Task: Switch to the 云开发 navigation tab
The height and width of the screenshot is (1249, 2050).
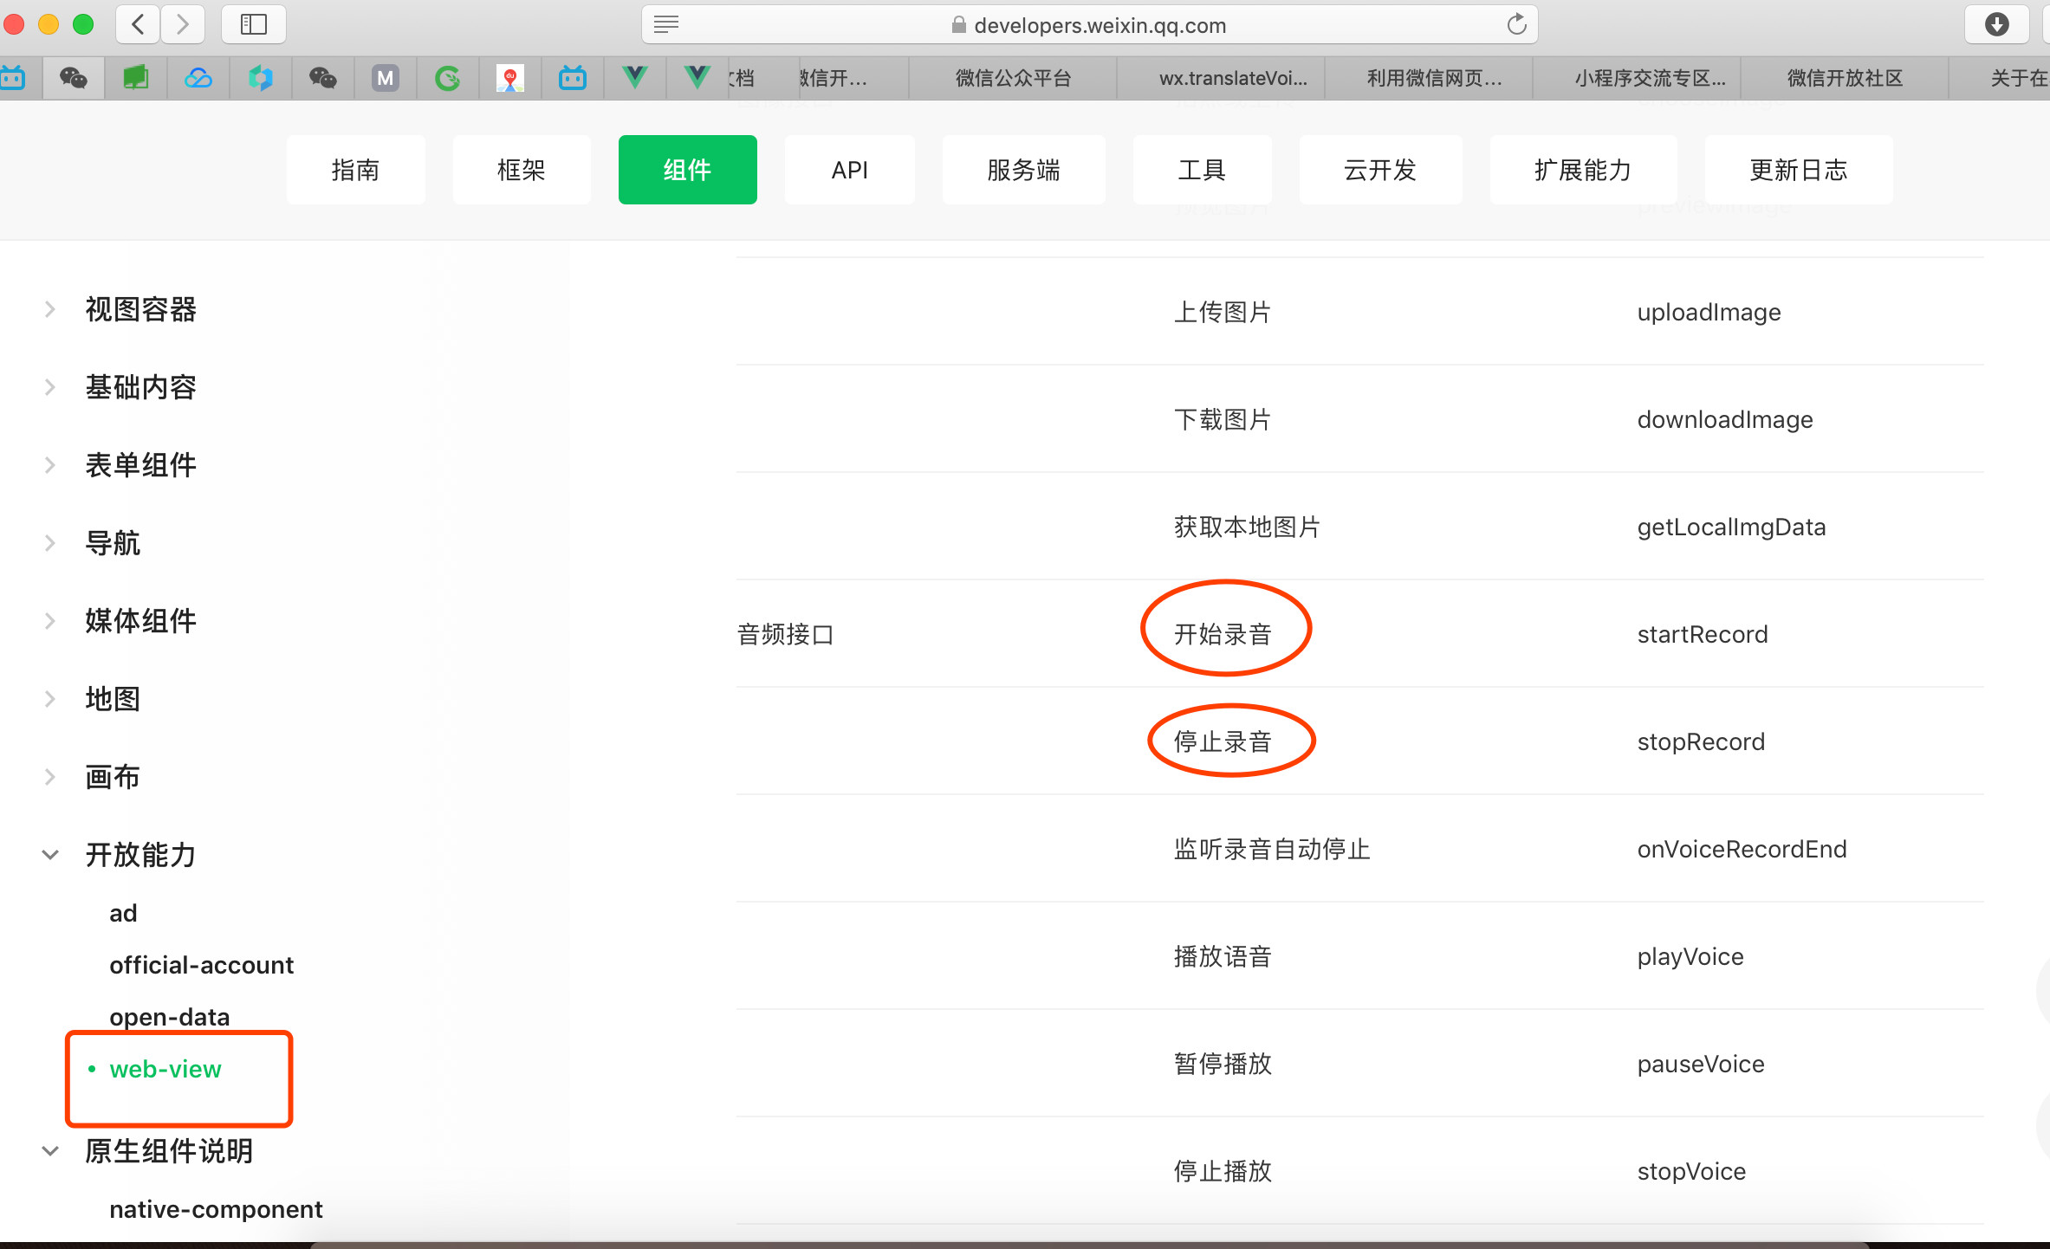Action: [1379, 170]
